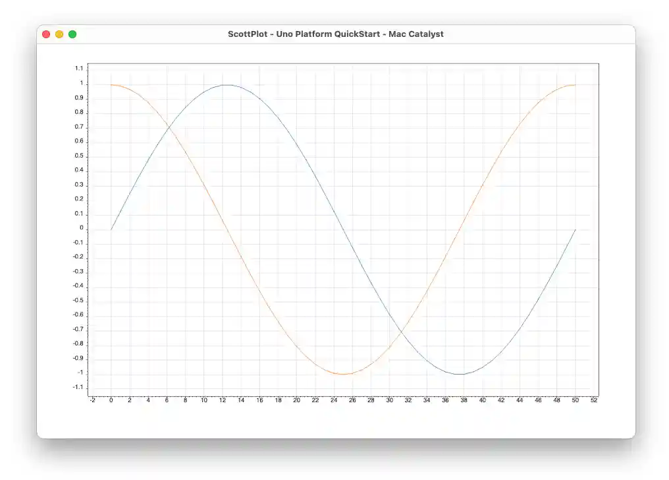This screenshot has height=480, width=669.
Task: Click the x-axis tick label -2
Action: coord(92,400)
